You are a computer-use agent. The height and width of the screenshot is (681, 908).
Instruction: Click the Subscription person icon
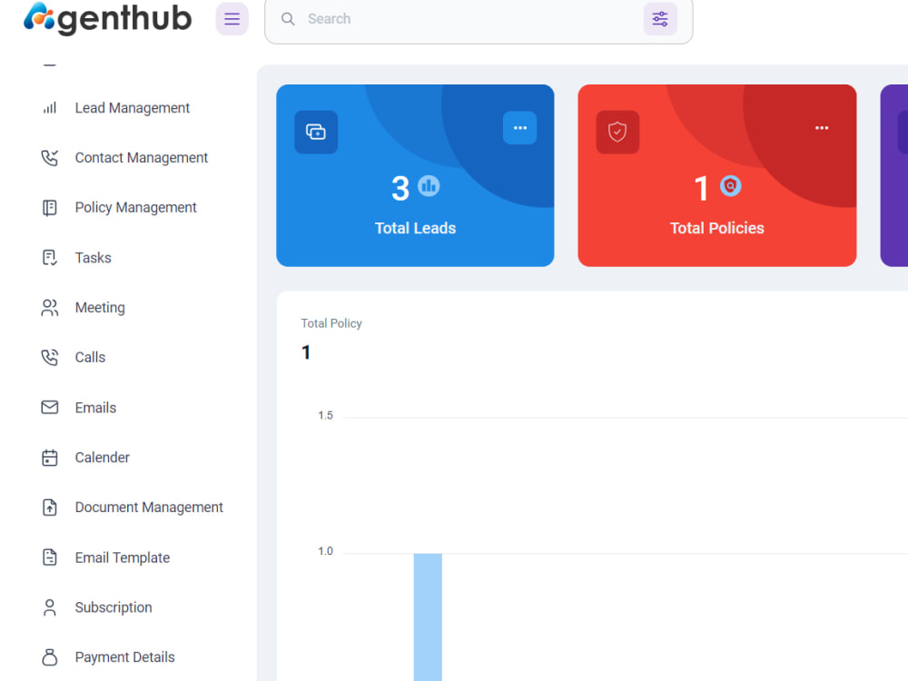[x=50, y=607]
